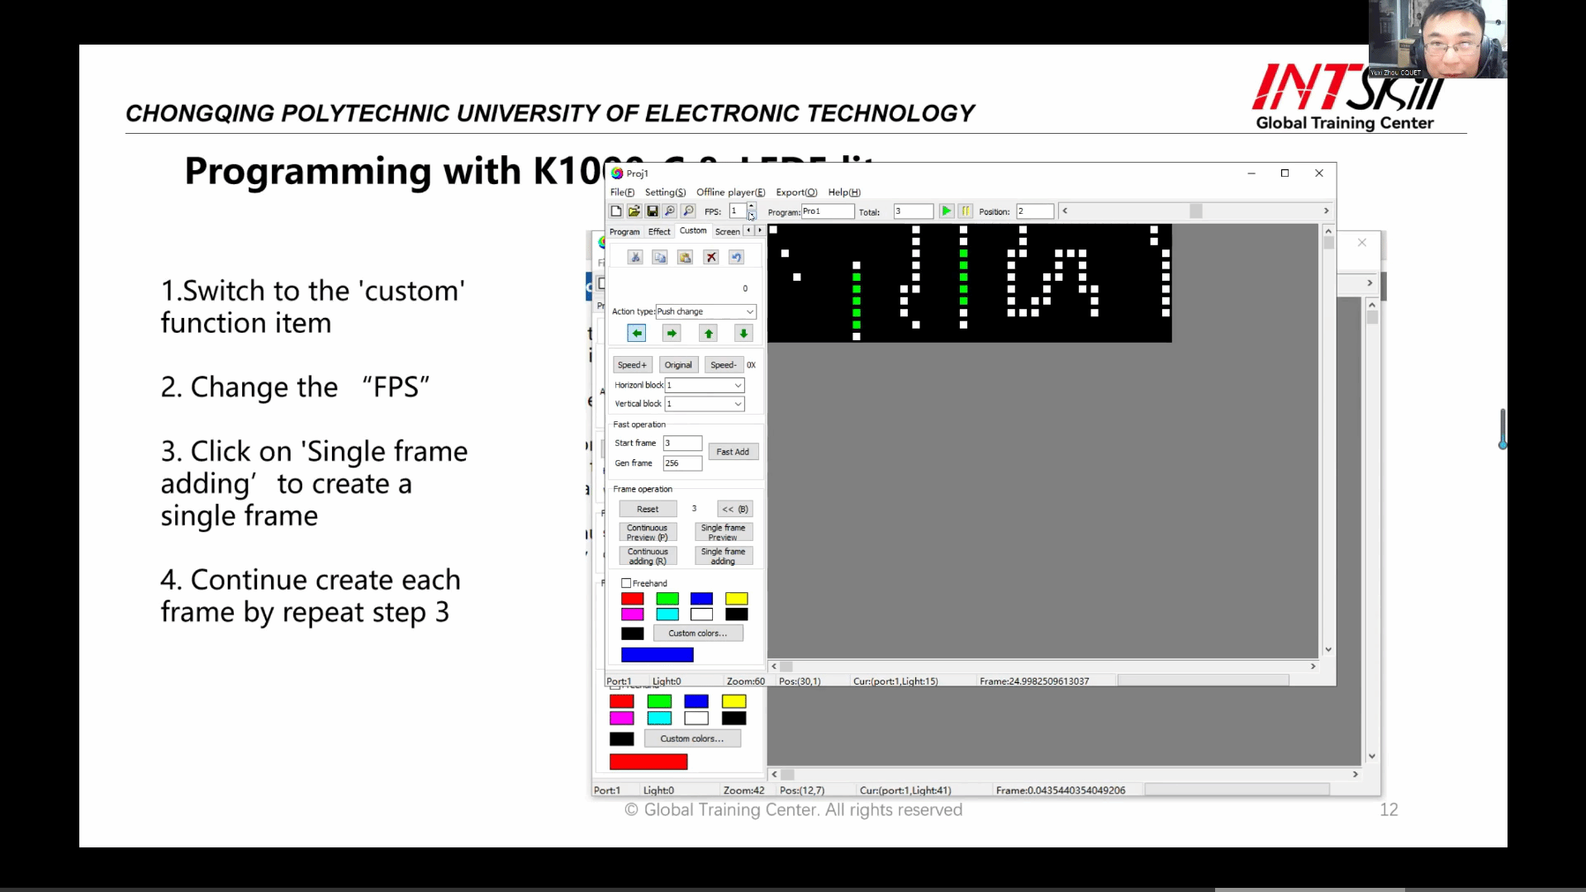Select the green right arrow direction

[x=672, y=334]
